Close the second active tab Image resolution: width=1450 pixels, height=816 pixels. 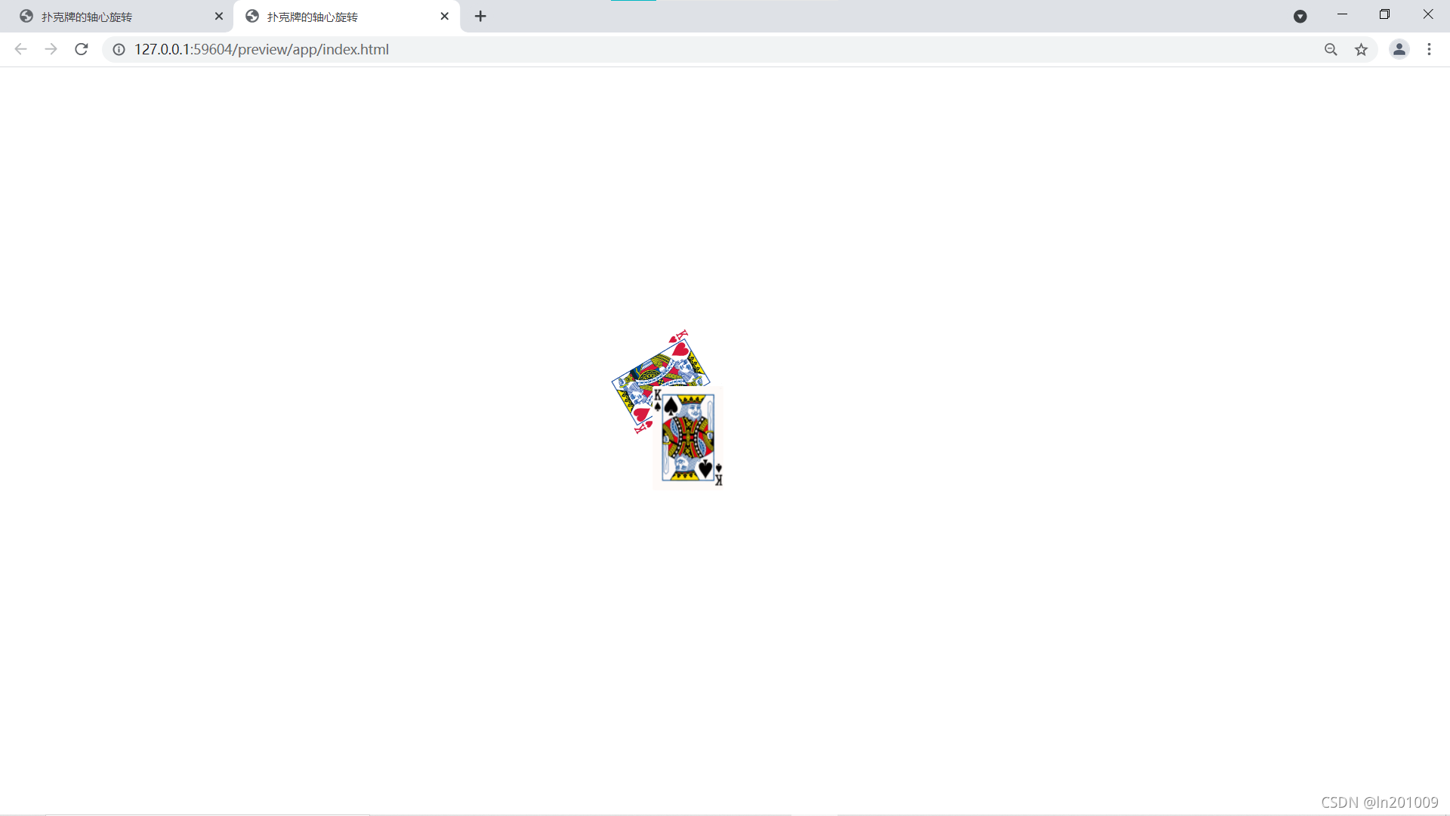point(445,16)
